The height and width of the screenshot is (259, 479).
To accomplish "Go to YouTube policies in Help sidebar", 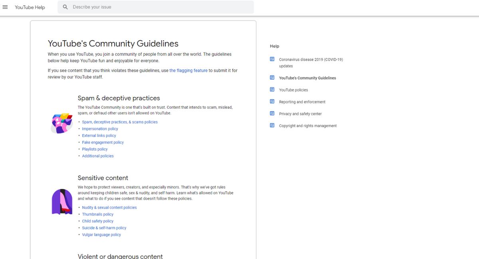I will point(293,90).
